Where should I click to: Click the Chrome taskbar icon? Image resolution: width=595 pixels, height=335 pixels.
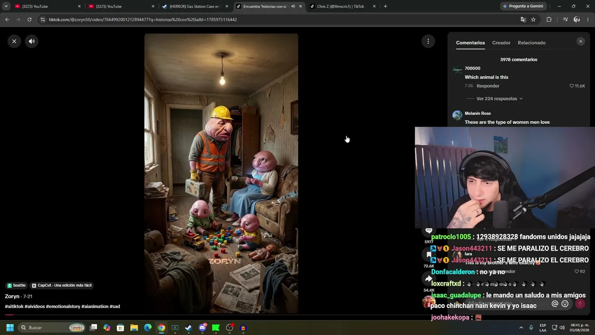coord(161,328)
